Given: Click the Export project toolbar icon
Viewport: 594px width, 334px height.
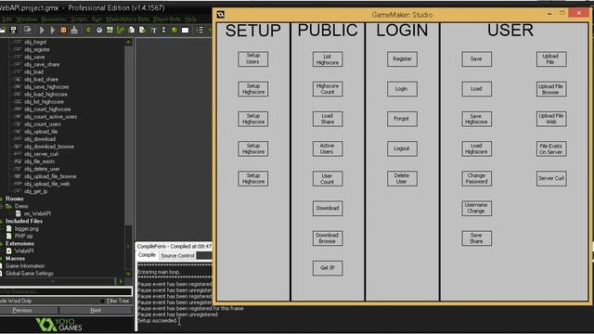Looking at the screenshot, I should [x=27, y=30].
